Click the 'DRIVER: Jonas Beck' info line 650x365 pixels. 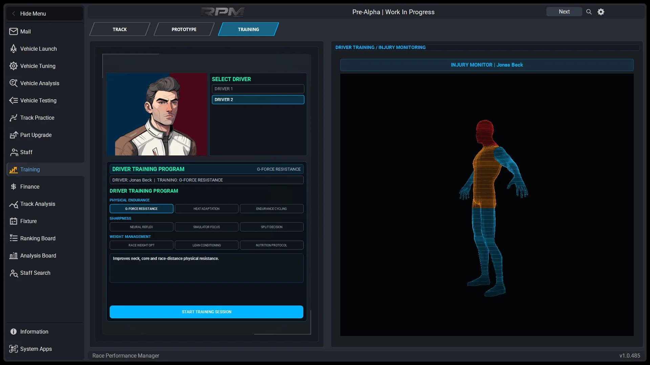(x=207, y=180)
